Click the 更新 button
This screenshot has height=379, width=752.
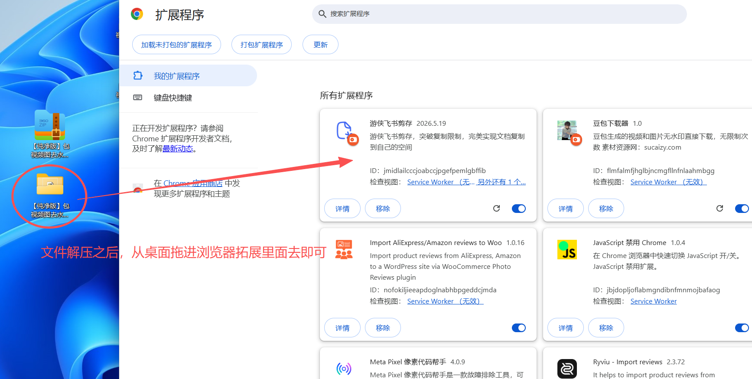pyautogui.click(x=320, y=45)
